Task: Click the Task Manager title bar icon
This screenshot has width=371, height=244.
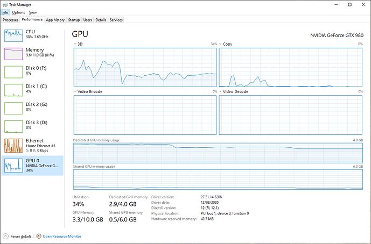Action: [5, 5]
